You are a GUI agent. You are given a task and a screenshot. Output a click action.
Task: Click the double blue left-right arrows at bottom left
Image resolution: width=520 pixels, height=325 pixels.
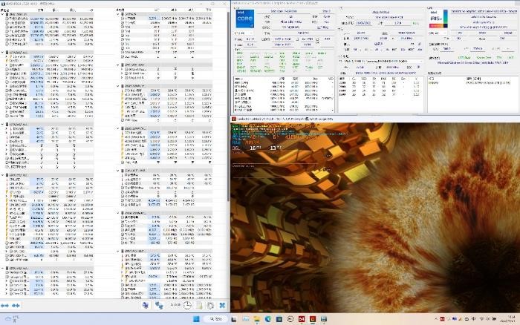tap(5, 305)
